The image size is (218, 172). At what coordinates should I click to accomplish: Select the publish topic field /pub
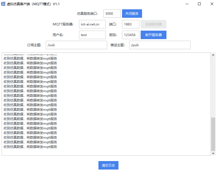point(160,45)
